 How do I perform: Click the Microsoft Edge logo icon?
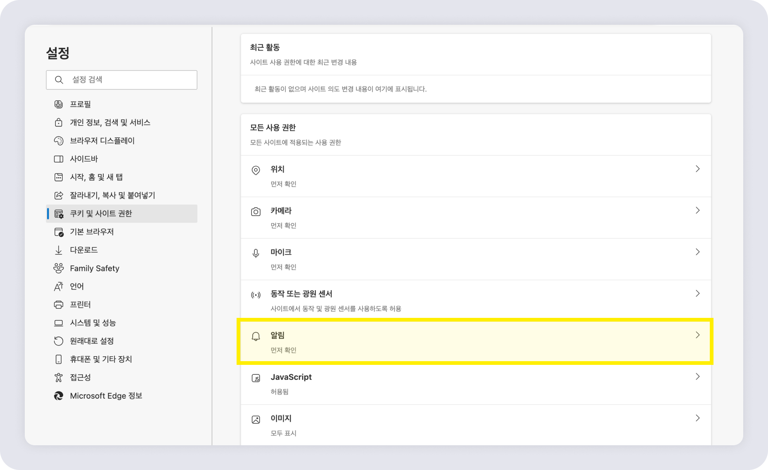59,396
